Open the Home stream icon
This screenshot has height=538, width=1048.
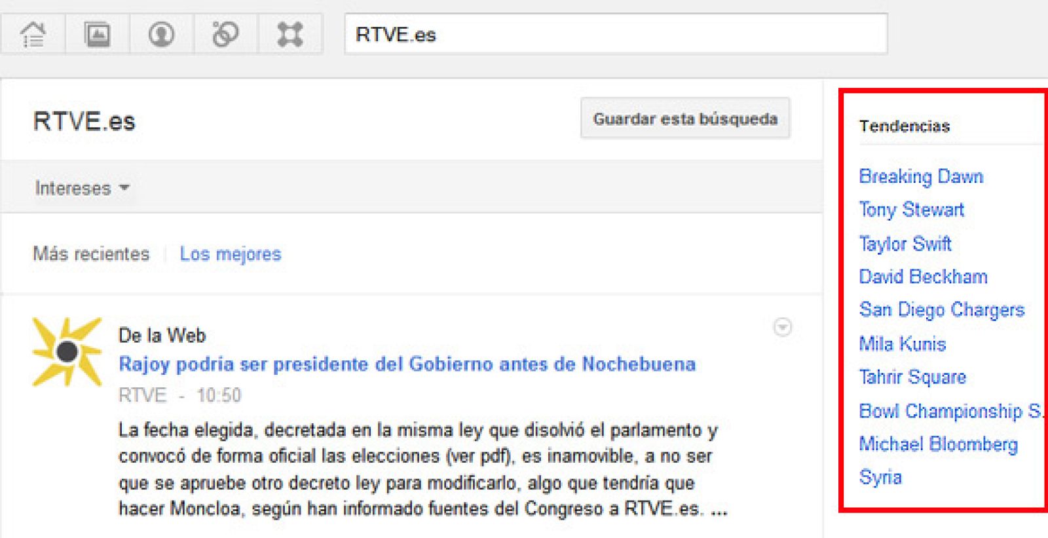pyautogui.click(x=33, y=34)
